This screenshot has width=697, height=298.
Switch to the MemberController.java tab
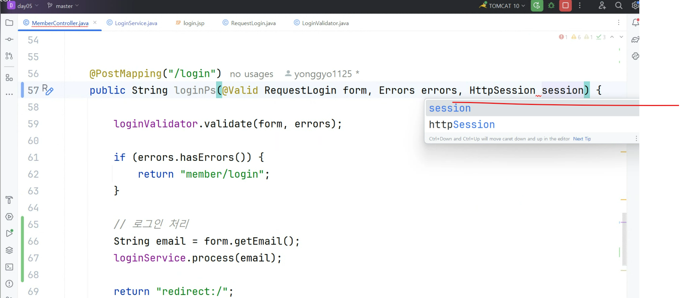click(x=60, y=23)
